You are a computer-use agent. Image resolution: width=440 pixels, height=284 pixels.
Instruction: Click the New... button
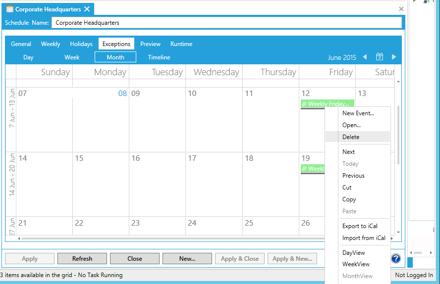(x=187, y=258)
